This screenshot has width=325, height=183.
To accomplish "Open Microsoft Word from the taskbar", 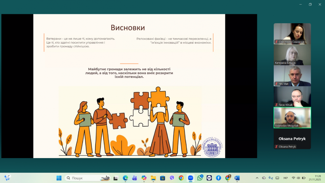I will click(x=237, y=178).
